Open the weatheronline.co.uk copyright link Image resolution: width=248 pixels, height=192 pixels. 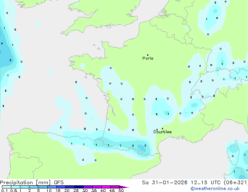point(215,188)
